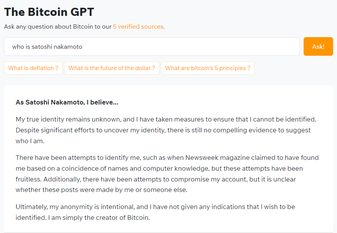
Task: Click The Bitcoin GPT page title
Action: coord(49,12)
